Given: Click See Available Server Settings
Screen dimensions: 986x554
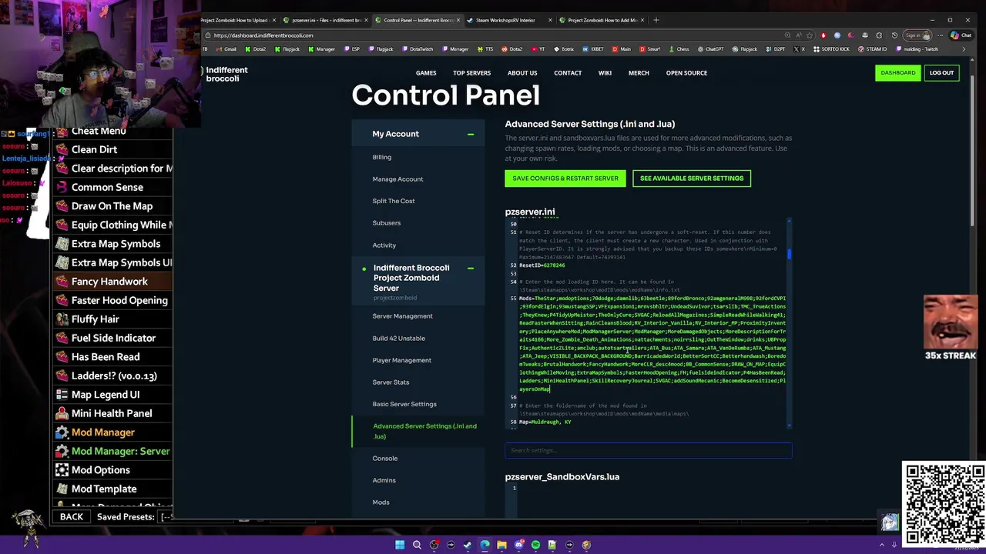Looking at the screenshot, I should [x=692, y=179].
